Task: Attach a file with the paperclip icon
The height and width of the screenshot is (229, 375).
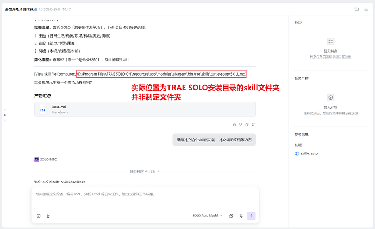Action: click(48, 215)
